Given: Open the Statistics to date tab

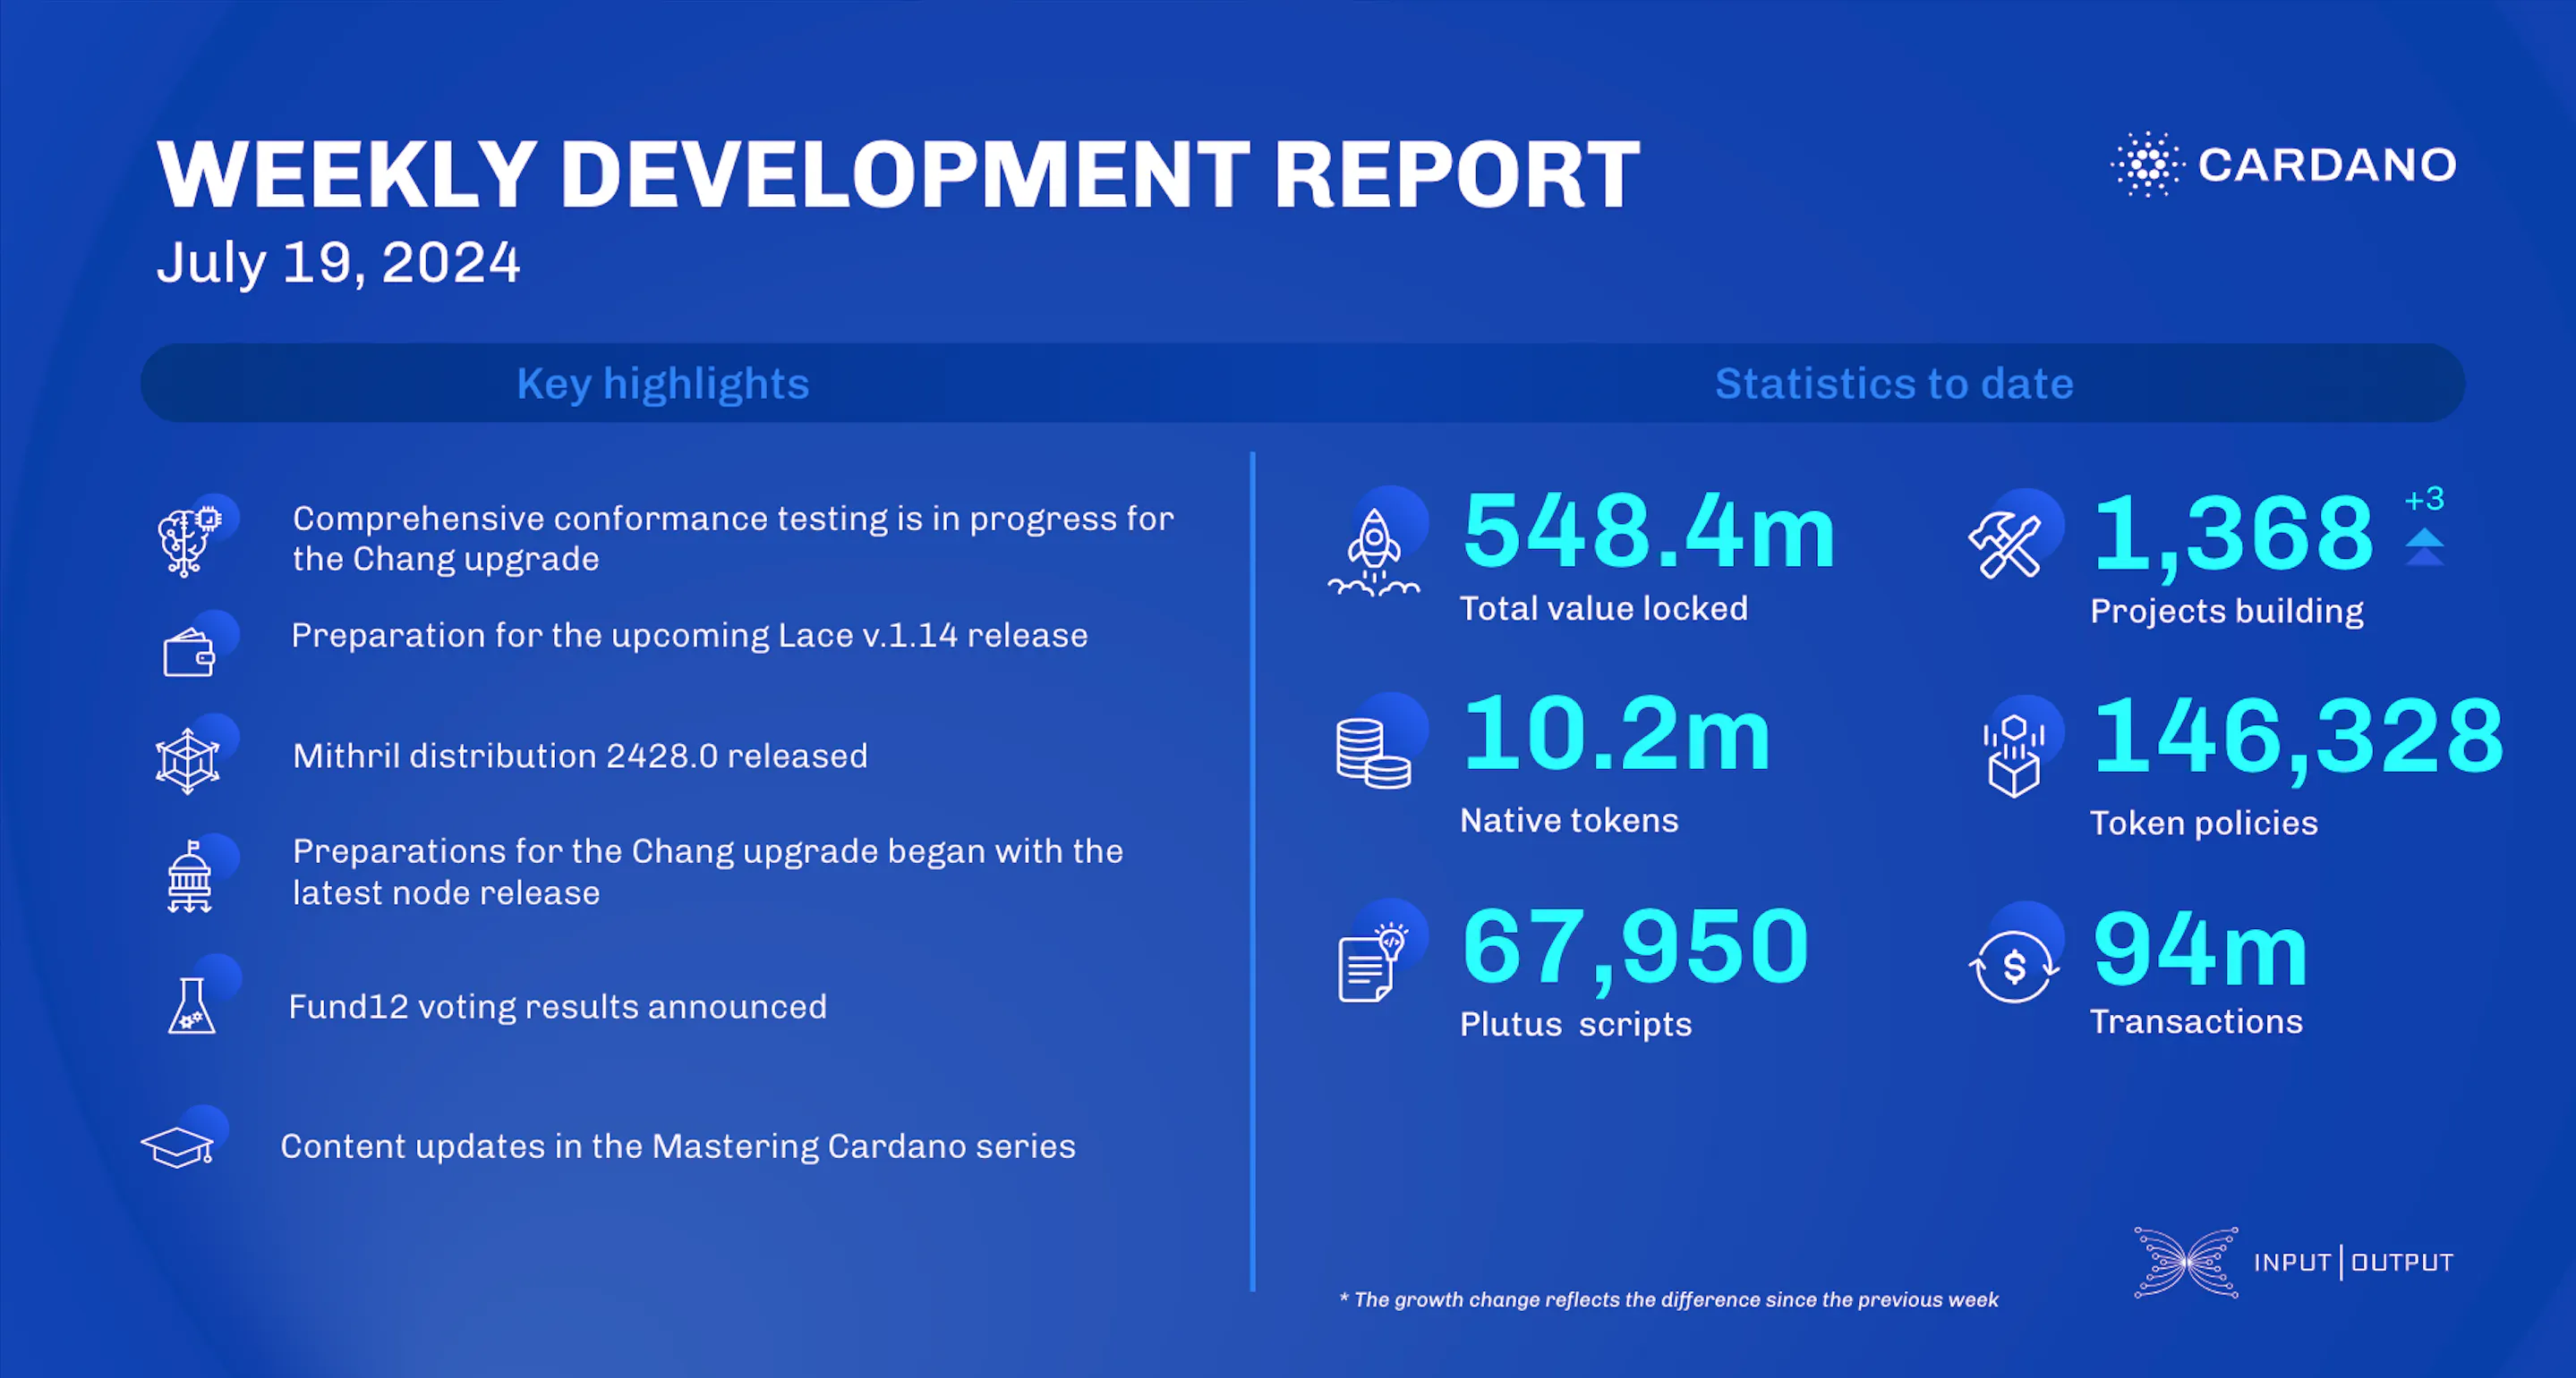Looking at the screenshot, I should click(x=1893, y=384).
